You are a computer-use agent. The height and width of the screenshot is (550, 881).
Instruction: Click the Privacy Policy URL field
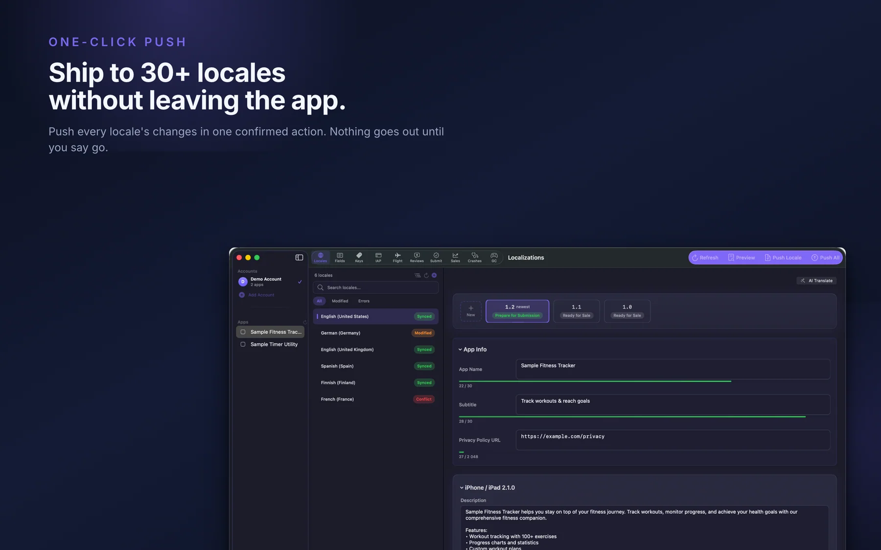tap(673, 440)
